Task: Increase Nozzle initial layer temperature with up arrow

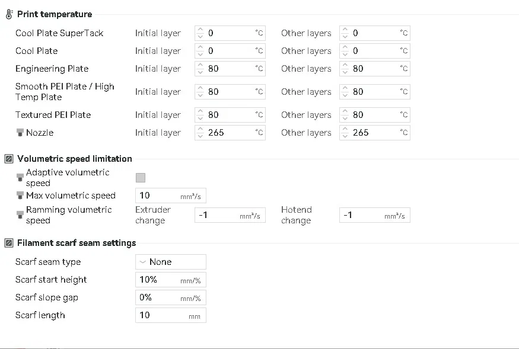Action: coord(200,130)
